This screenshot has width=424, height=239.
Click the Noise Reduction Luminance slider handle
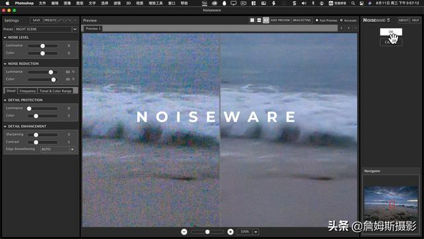pyautogui.click(x=51, y=72)
